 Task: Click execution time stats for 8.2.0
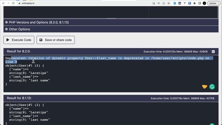pos(176,52)
